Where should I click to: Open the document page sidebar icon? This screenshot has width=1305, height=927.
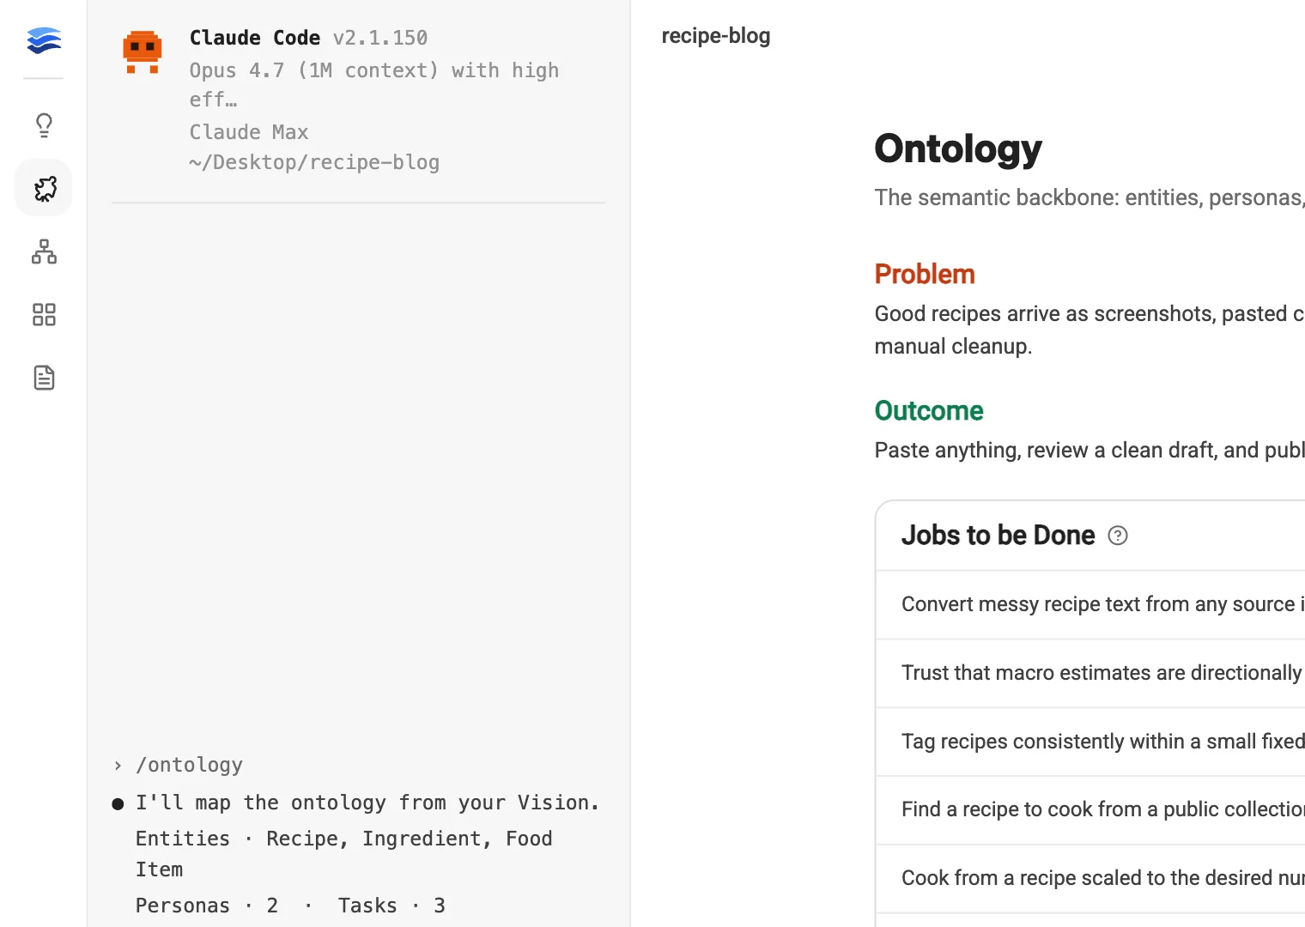[x=44, y=378]
